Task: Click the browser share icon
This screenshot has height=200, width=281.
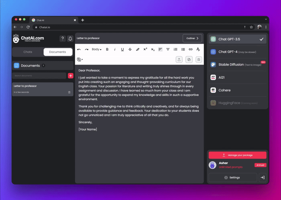Action: click(245, 27)
